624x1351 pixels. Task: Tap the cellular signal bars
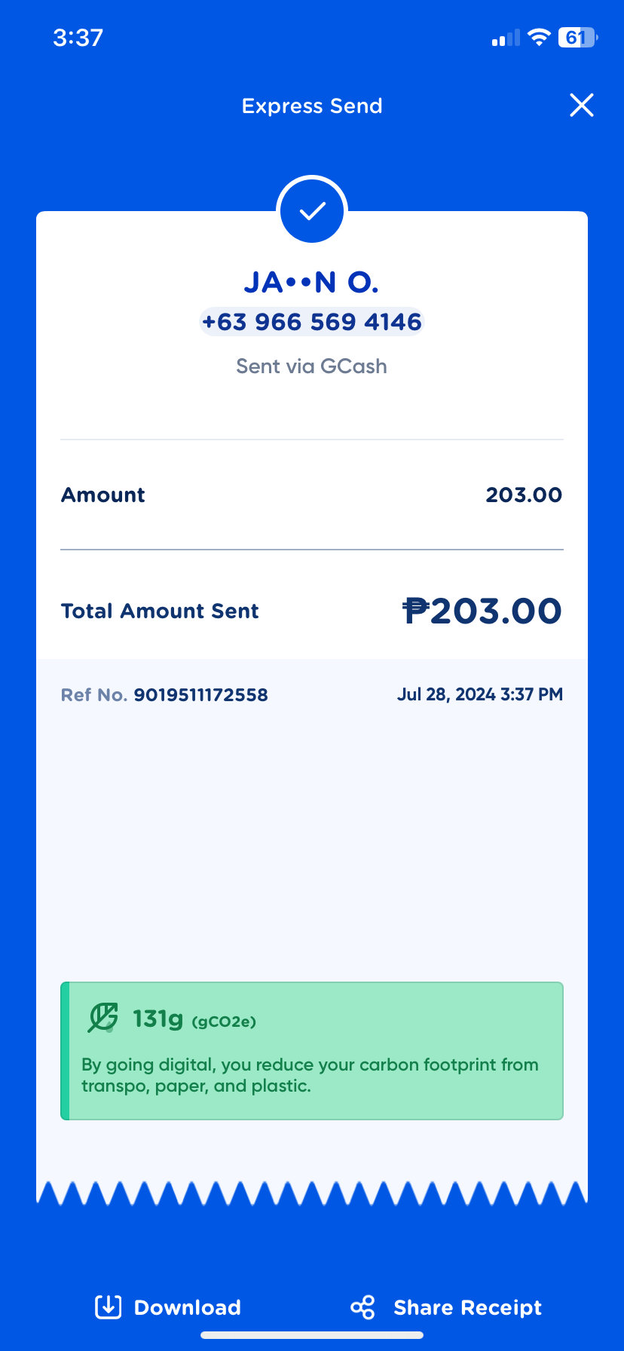pos(506,38)
